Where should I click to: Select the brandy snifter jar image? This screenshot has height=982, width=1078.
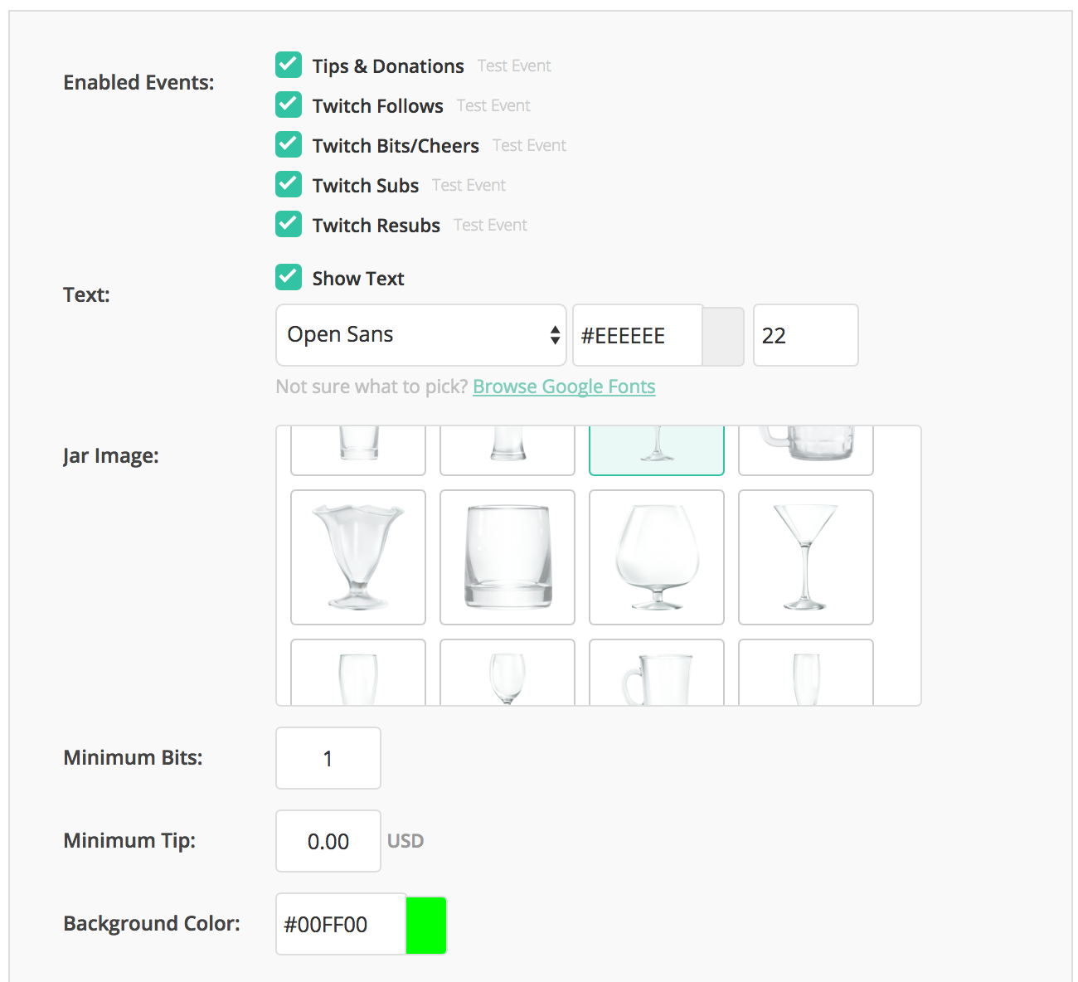[x=657, y=557]
